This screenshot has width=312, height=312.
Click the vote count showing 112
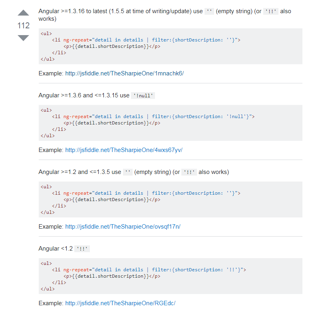point(24,26)
